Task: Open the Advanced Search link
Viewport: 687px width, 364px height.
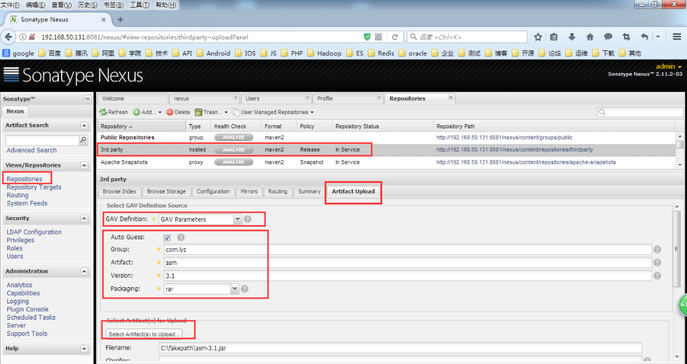Action: (x=32, y=151)
